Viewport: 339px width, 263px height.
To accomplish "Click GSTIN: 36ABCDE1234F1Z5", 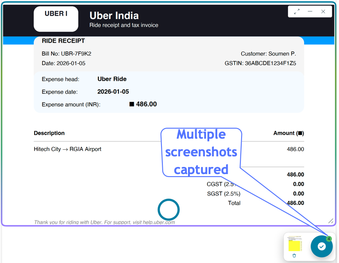I will pos(260,63).
